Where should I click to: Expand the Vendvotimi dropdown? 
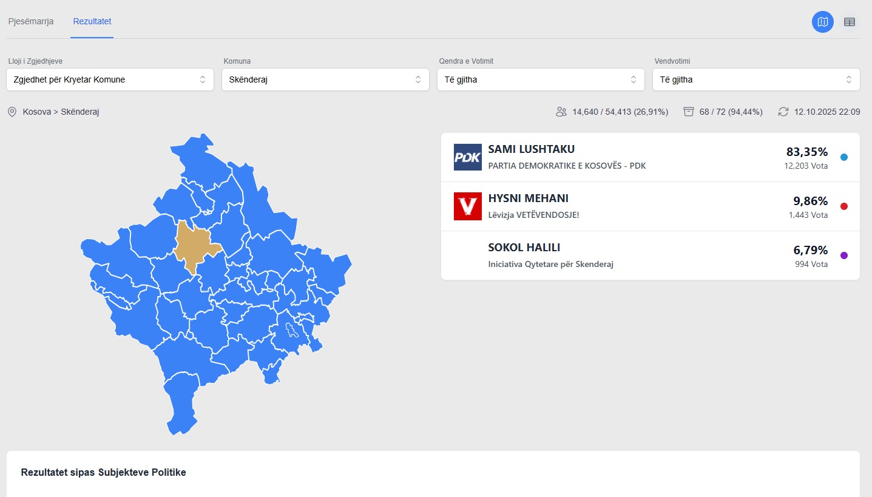756,79
